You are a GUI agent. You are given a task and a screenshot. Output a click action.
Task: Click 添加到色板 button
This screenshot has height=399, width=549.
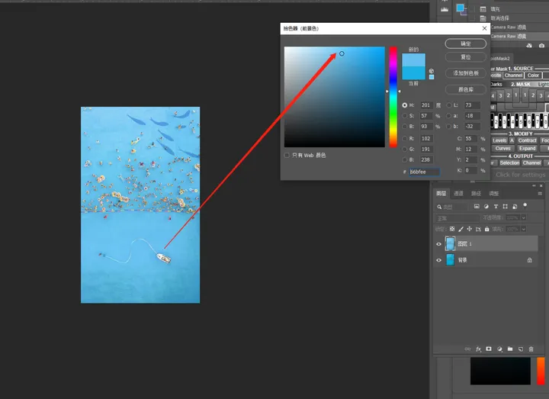click(x=466, y=73)
